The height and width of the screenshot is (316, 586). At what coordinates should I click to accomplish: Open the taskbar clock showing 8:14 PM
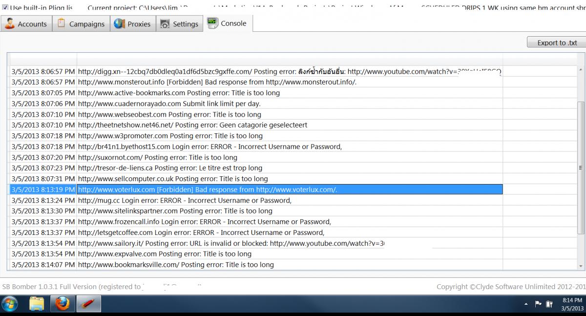pyautogui.click(x=572, y=304)
